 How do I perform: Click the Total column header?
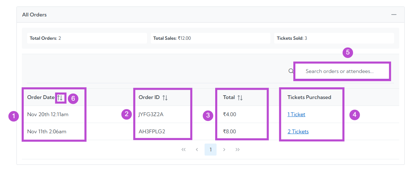coord(229,97)
